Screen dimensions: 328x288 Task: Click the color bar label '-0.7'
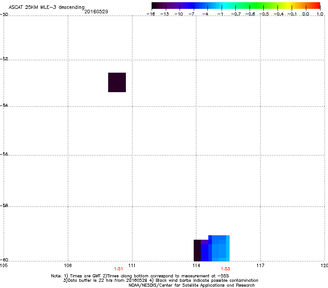236,14
